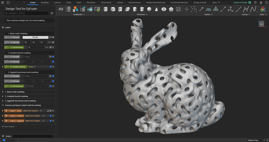Open the user account icon

tap(261, 3)
